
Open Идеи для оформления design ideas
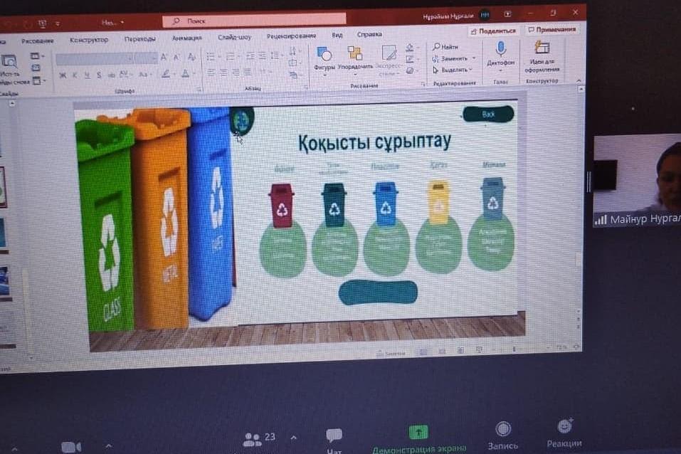click(542, 48)
